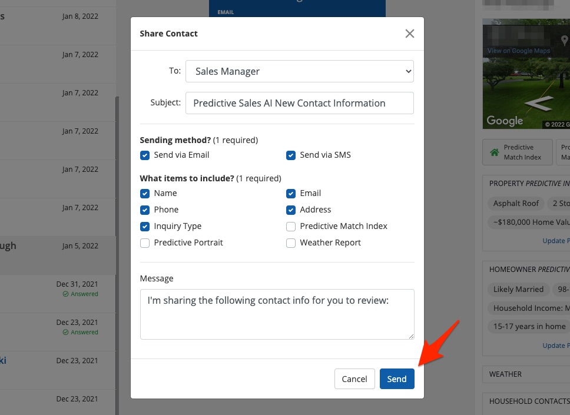
Task: Click inside the Message text area
Action: (x=277, y=314)
